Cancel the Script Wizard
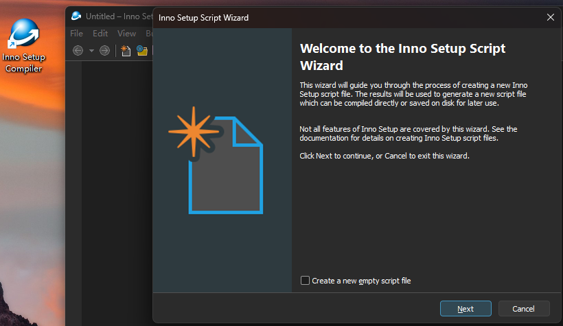The width and height of the screenshot is (563, 326). (523, 309)
